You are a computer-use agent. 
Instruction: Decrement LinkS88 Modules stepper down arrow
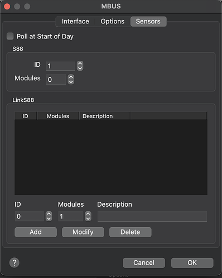coord(88,218)
